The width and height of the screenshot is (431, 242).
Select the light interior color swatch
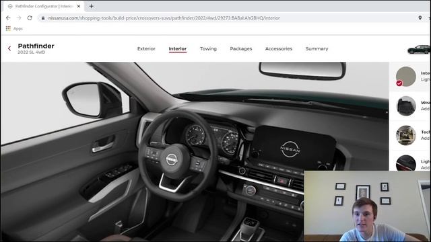[405, 76]
